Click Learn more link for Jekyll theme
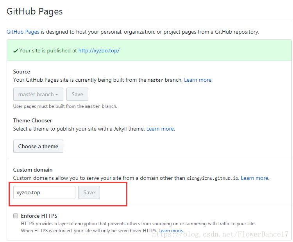This screenshot has width=293, height=242. tap(160, 129)
